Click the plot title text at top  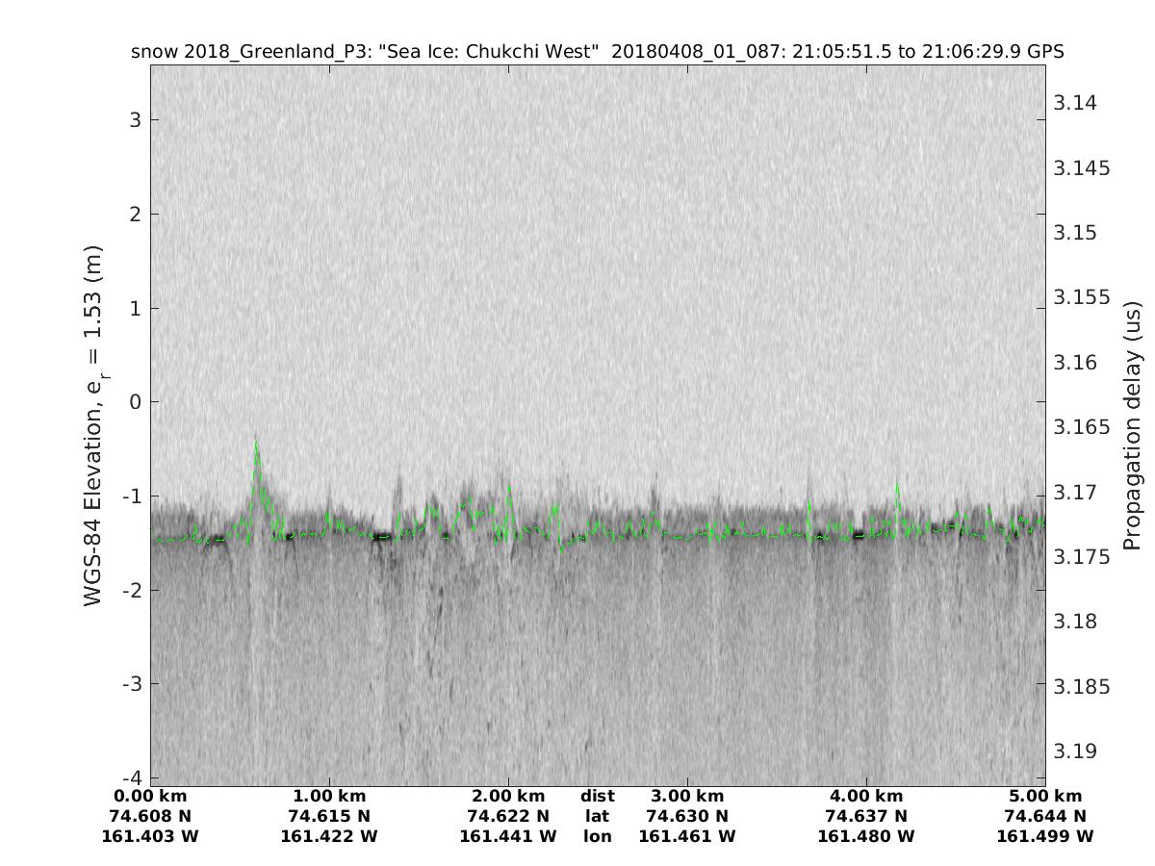tap(597, 52)
